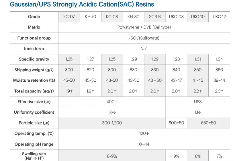Viewport: 237px width, 161px height.
Task: Select the UKC-10 grade header cell
Action: click(198, 17)
